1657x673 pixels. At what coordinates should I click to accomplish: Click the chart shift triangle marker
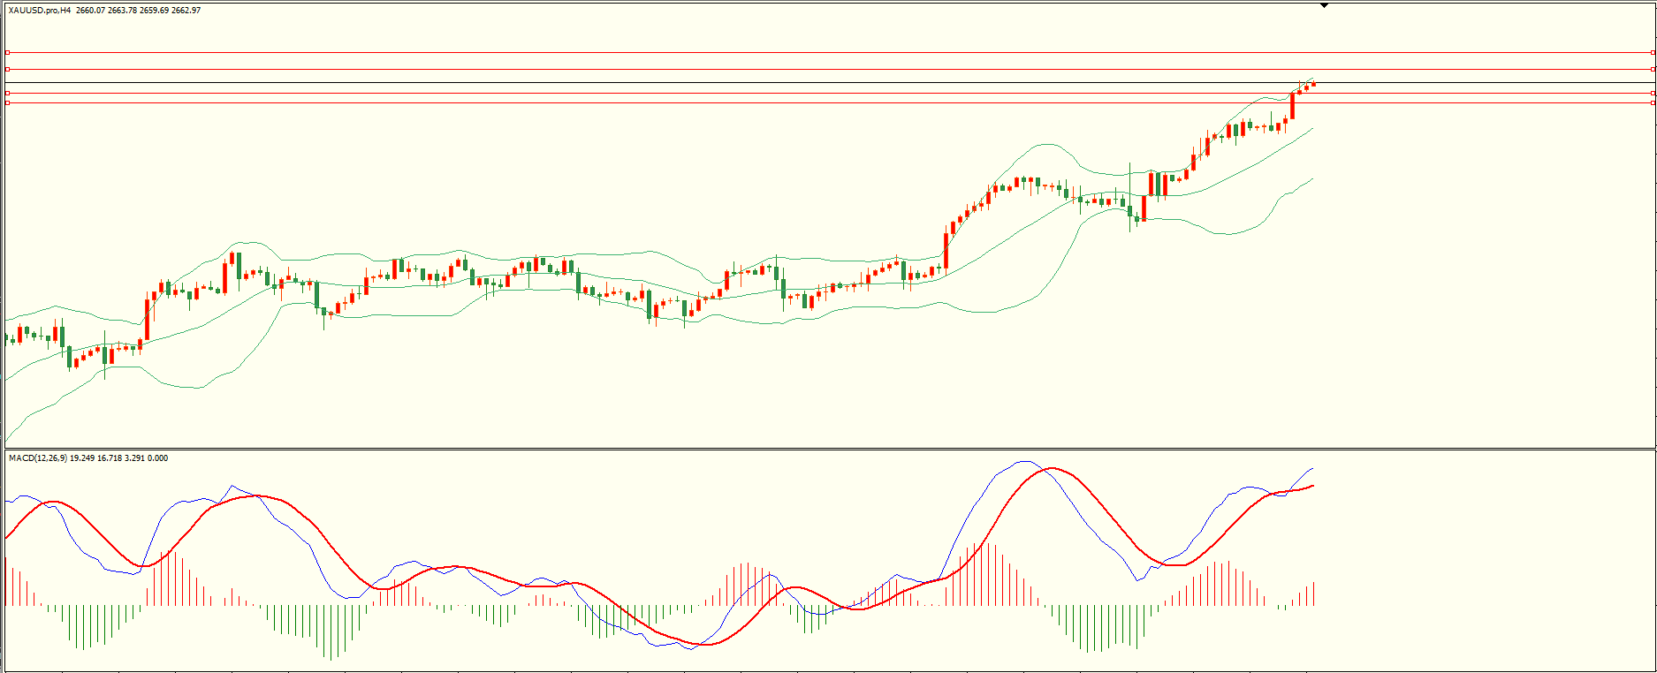click(1324, 6)
